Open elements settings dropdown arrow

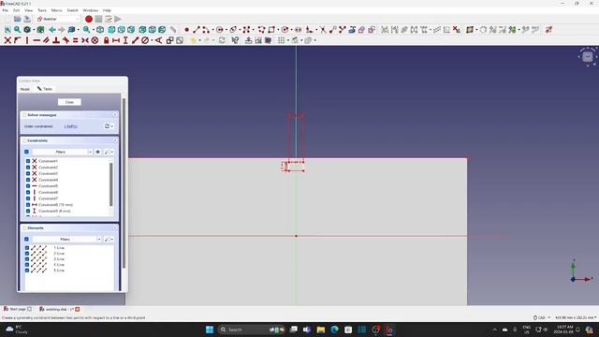(x=111, y=240)
